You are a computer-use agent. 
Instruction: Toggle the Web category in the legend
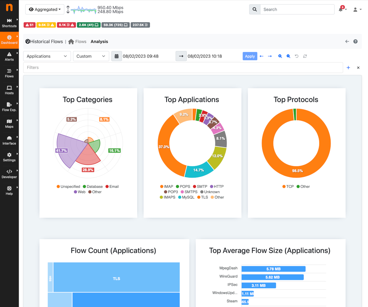point(79,192)
